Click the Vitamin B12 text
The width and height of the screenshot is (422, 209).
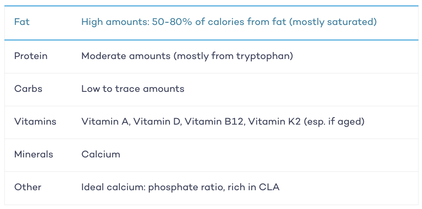coord(215,122)
